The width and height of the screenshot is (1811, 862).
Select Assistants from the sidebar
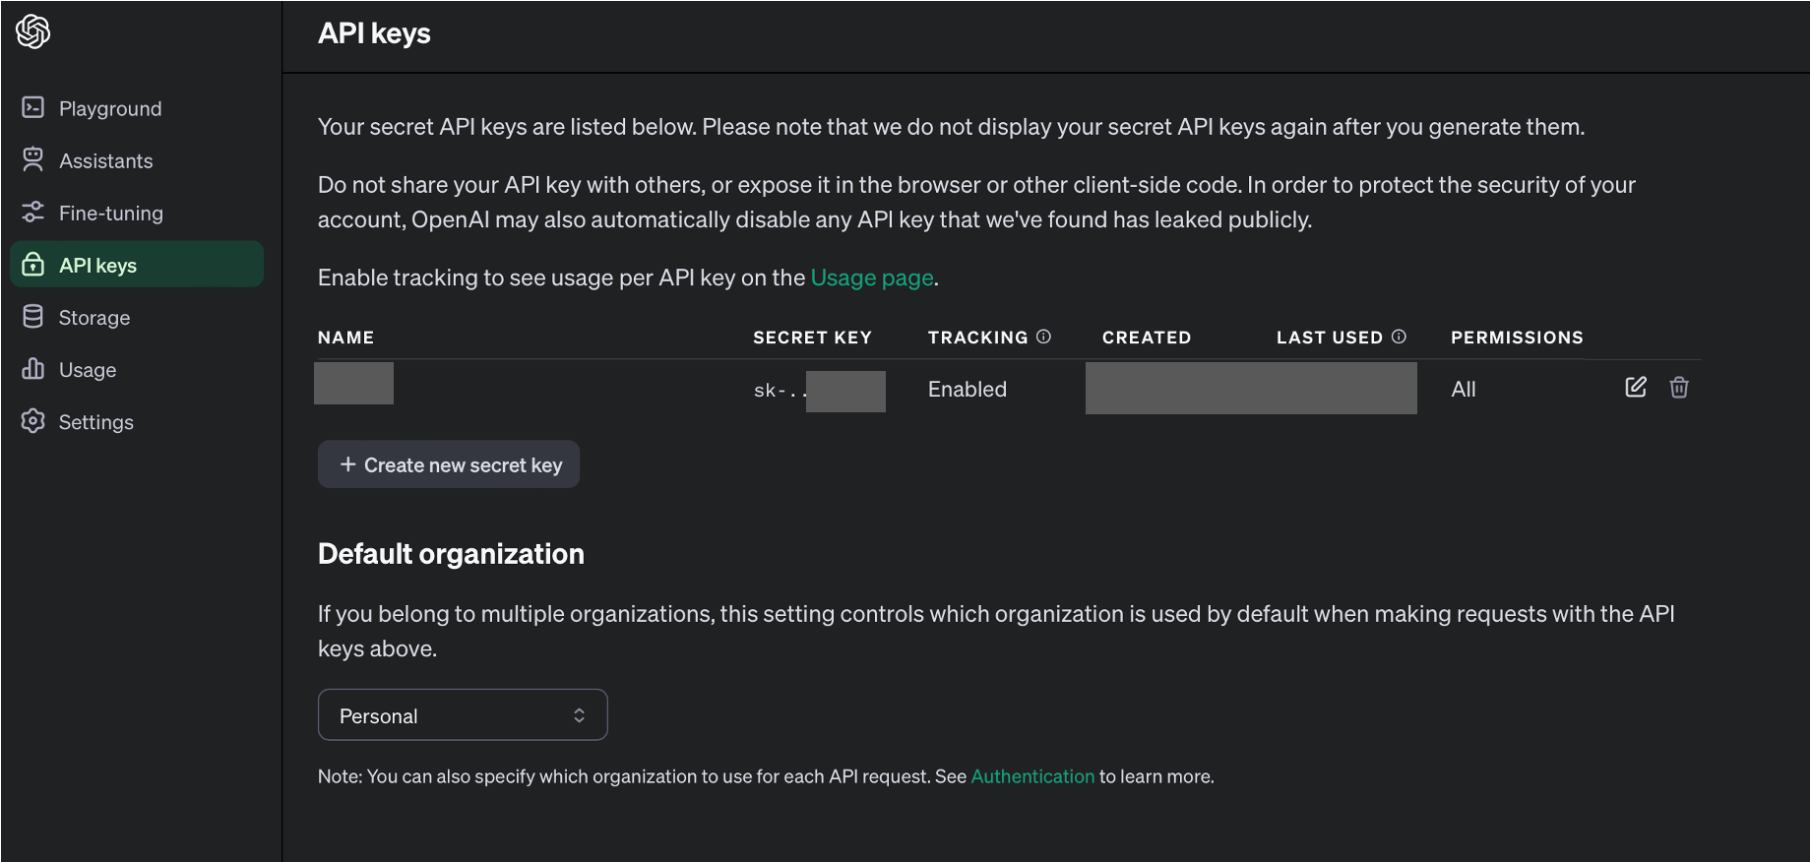[x=106, y=160]
